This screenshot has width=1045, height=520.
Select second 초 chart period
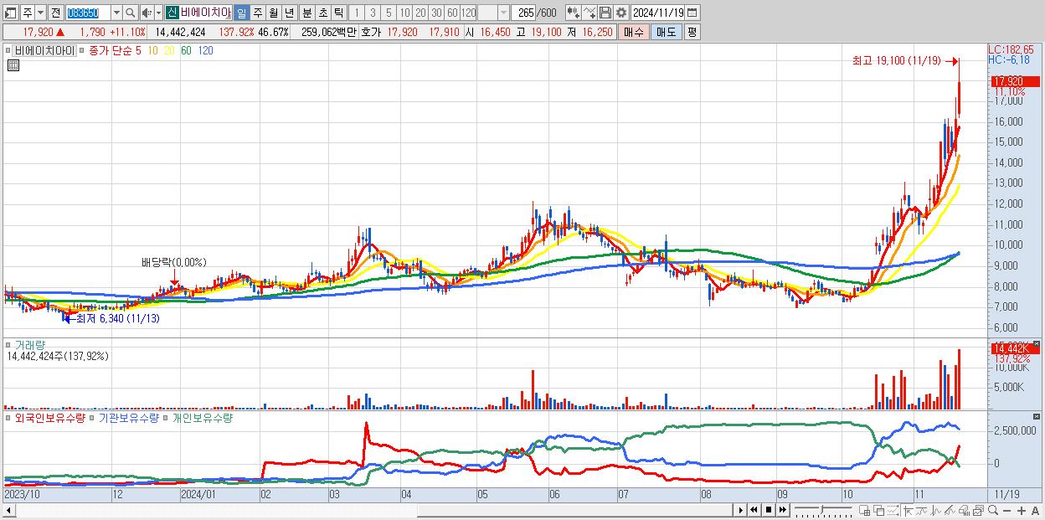pos(322,13)
